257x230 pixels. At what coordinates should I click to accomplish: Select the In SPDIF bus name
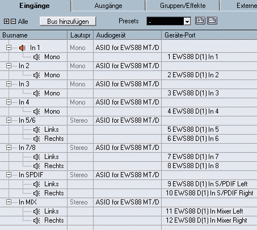point(31,175)
